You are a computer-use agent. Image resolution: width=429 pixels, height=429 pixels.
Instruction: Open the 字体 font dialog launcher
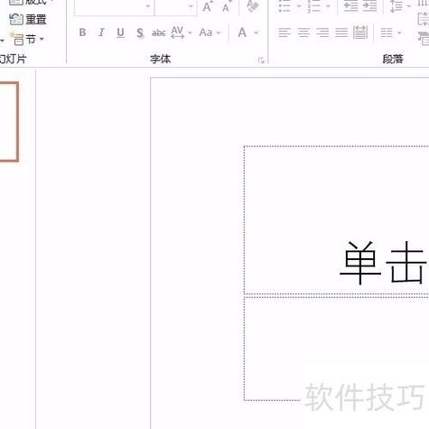[x=261, y=61]
